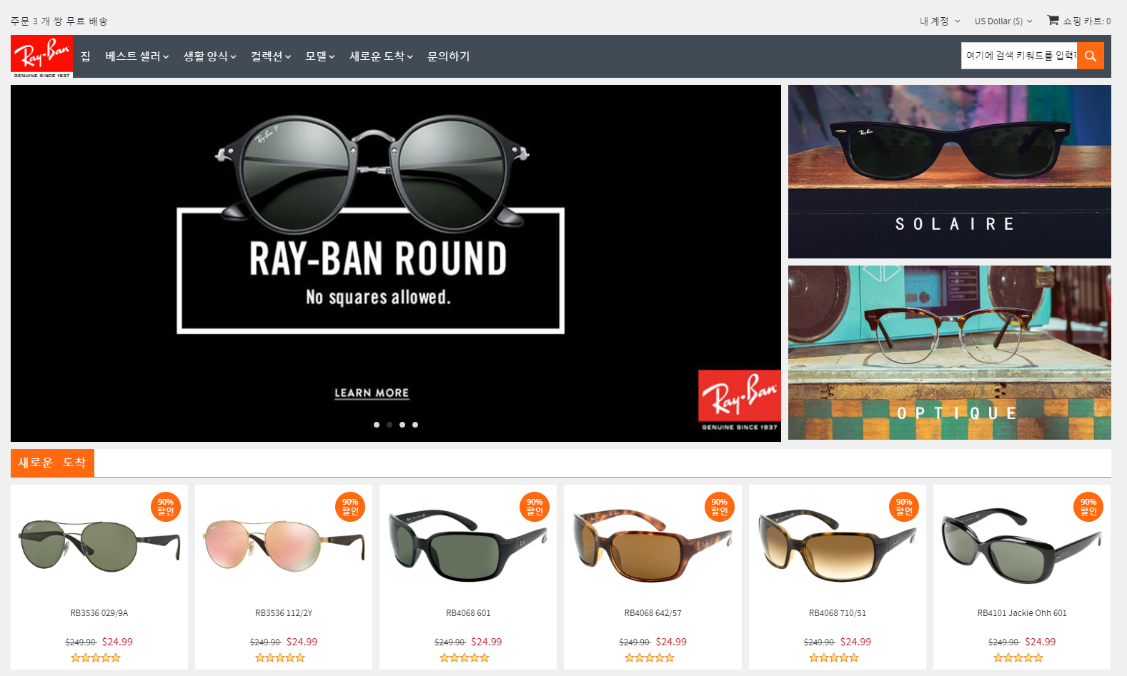Click the 90% discount badge on RB4068 601
Viewport: 1127px width, 676px height.
pos(535,507)
